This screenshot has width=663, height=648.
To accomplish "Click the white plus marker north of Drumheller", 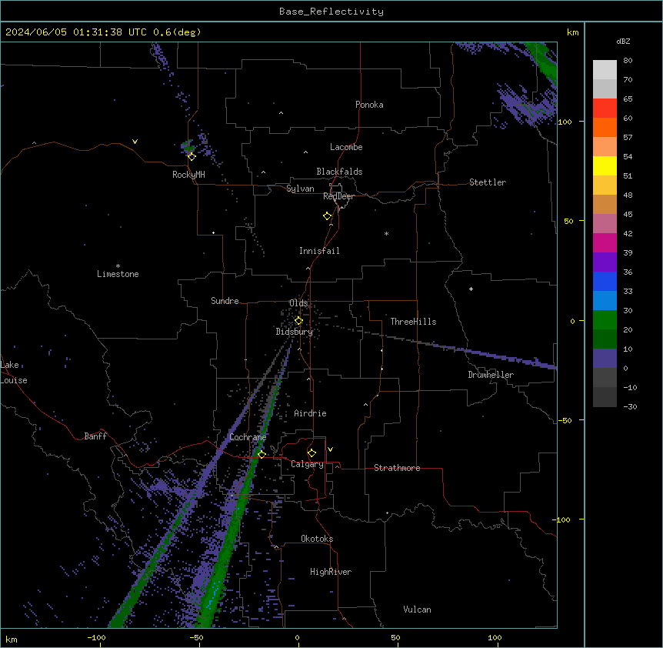I will click(471, 289).
